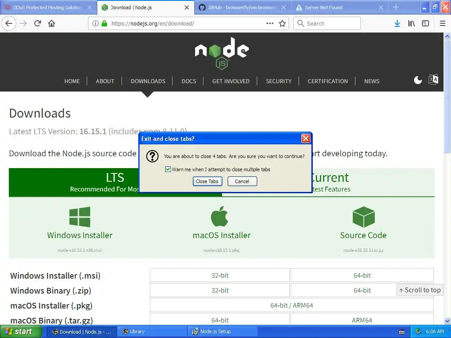
Task: Click the Windows logo installer icon
Action: click(80, 217)
